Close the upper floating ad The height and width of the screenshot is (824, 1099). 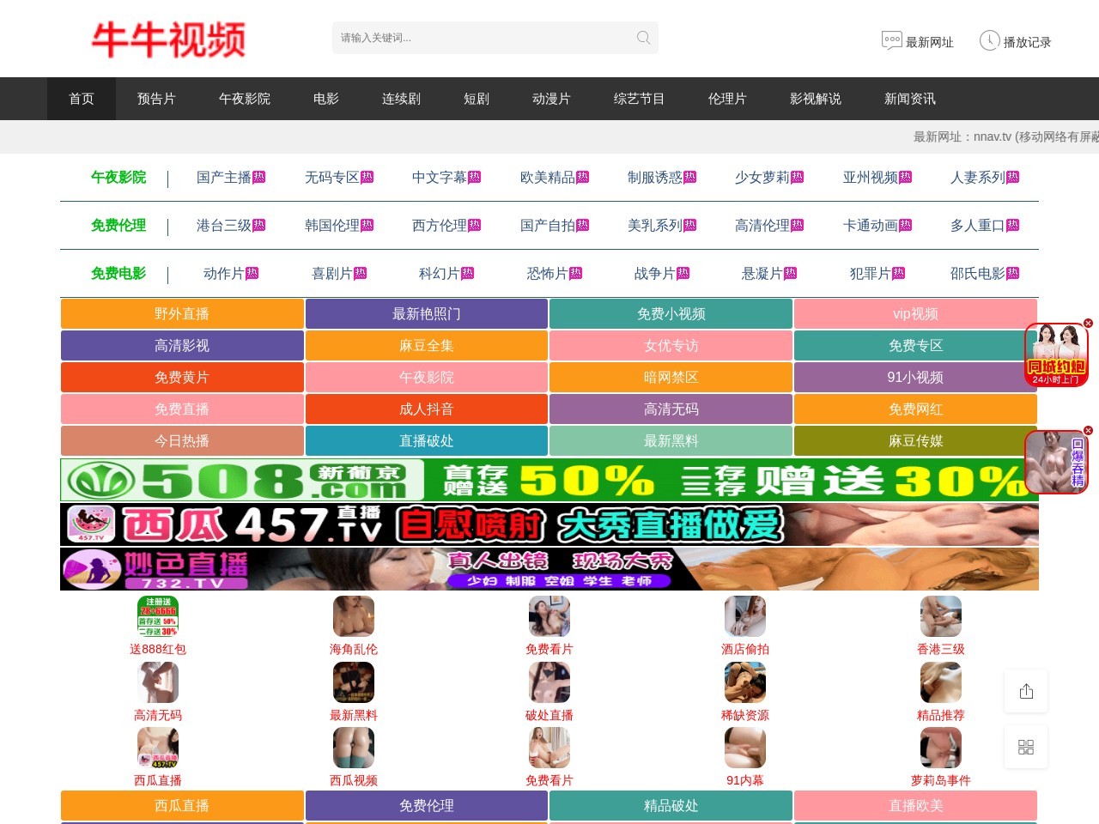(1088, 324)
